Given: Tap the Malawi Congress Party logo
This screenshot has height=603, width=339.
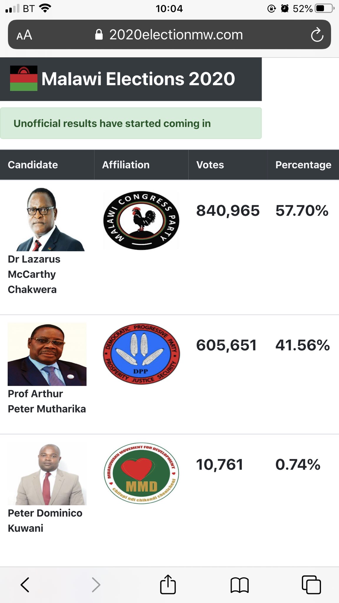Looking at the screenshot, I should tap(141, 221).
